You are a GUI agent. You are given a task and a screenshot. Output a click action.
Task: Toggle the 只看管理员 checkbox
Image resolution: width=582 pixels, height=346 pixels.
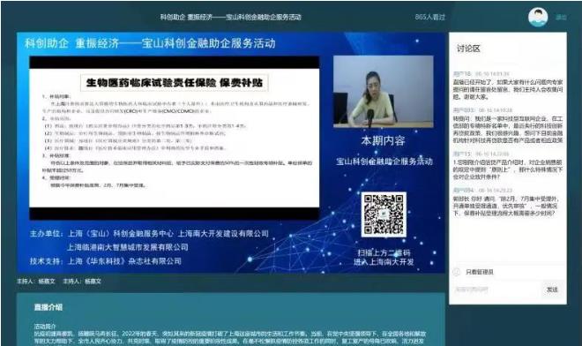click(457, 272)
